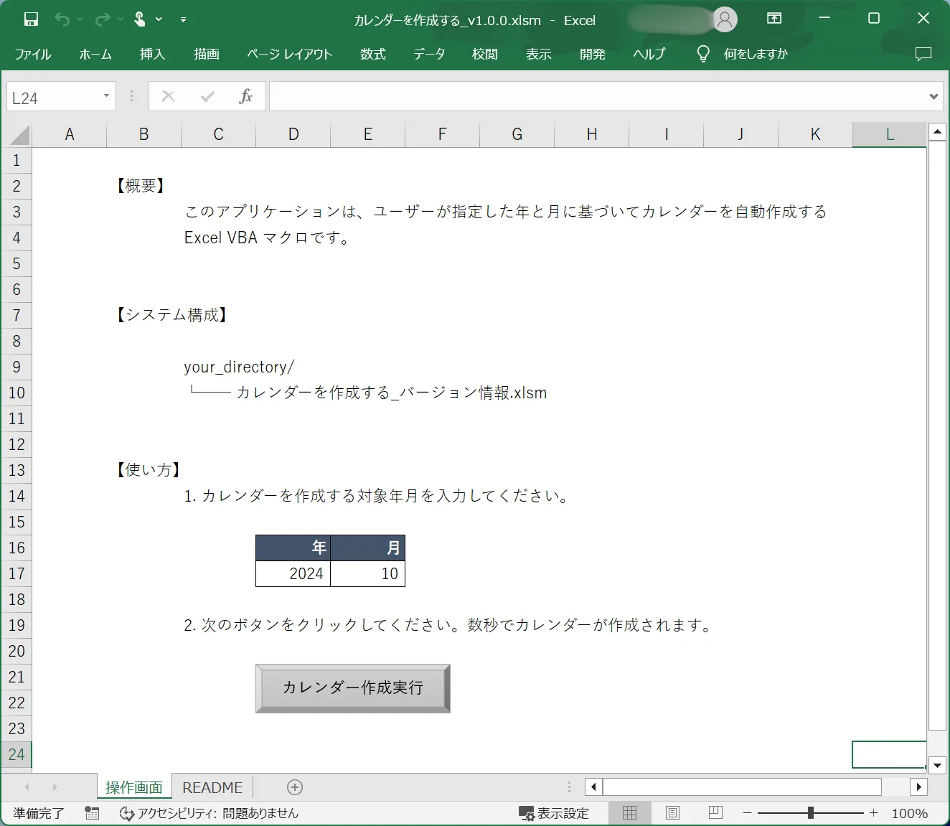Image resolution: width=950 pixels, height=826 pixels.
Task: Click the zoom slider handle
Action: [x=811, y=812]
